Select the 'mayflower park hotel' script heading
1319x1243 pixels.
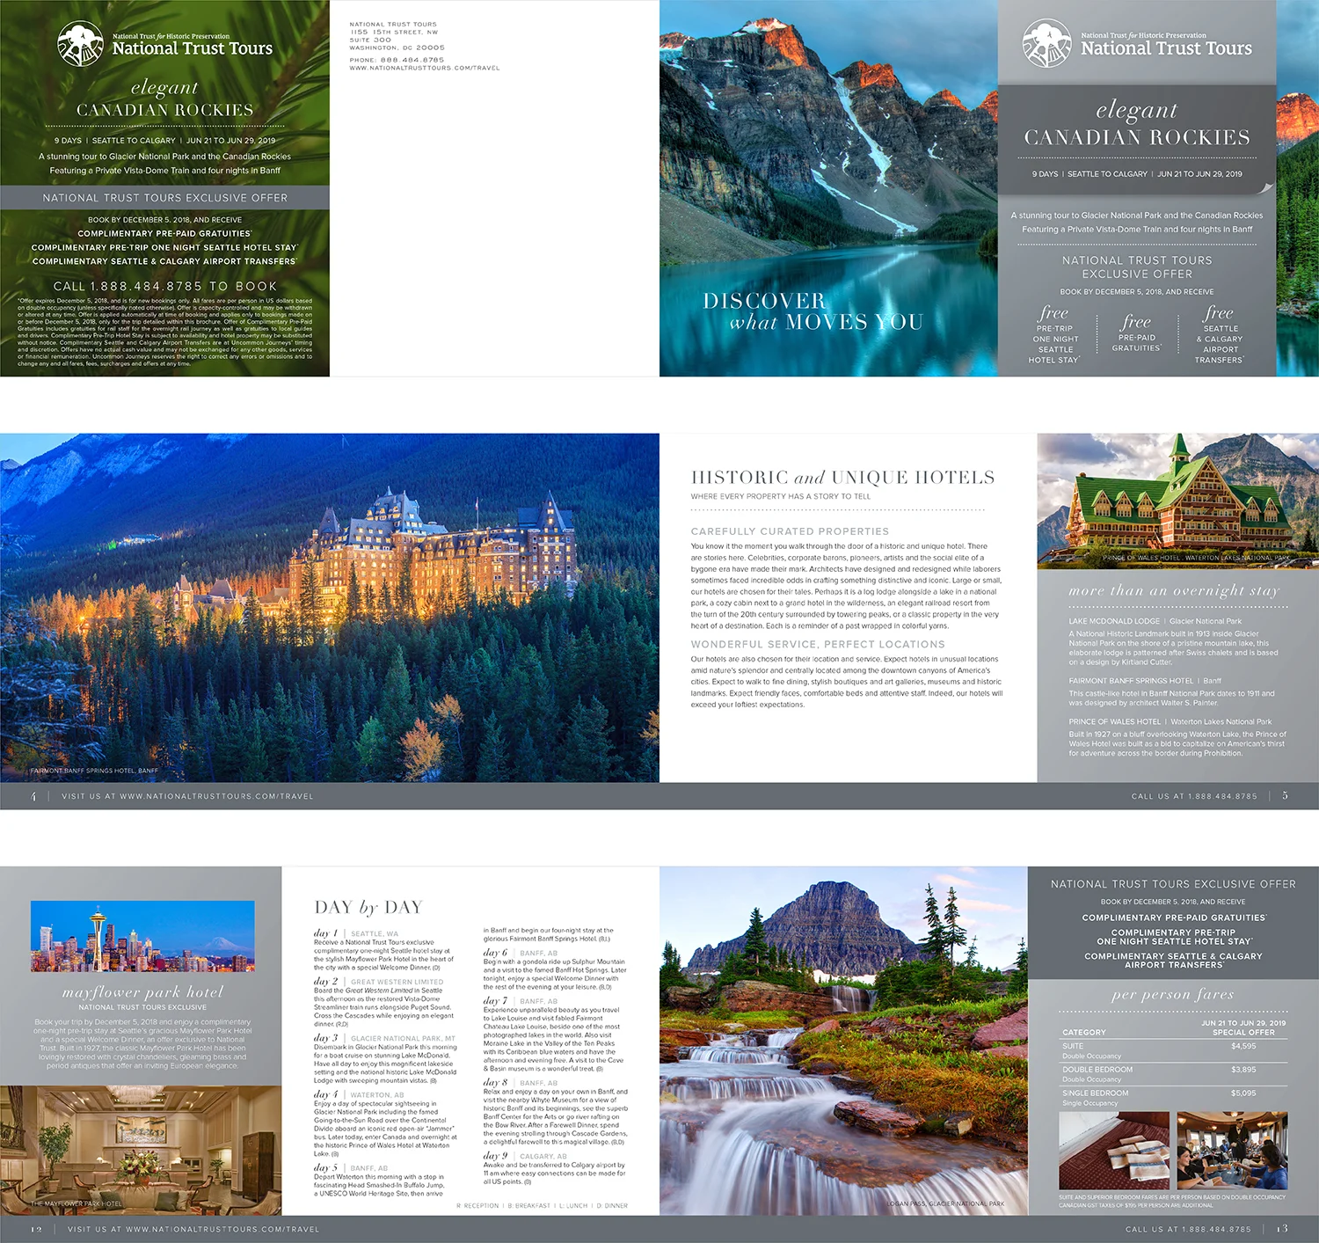pyautogui.click(x=143, y=991)
